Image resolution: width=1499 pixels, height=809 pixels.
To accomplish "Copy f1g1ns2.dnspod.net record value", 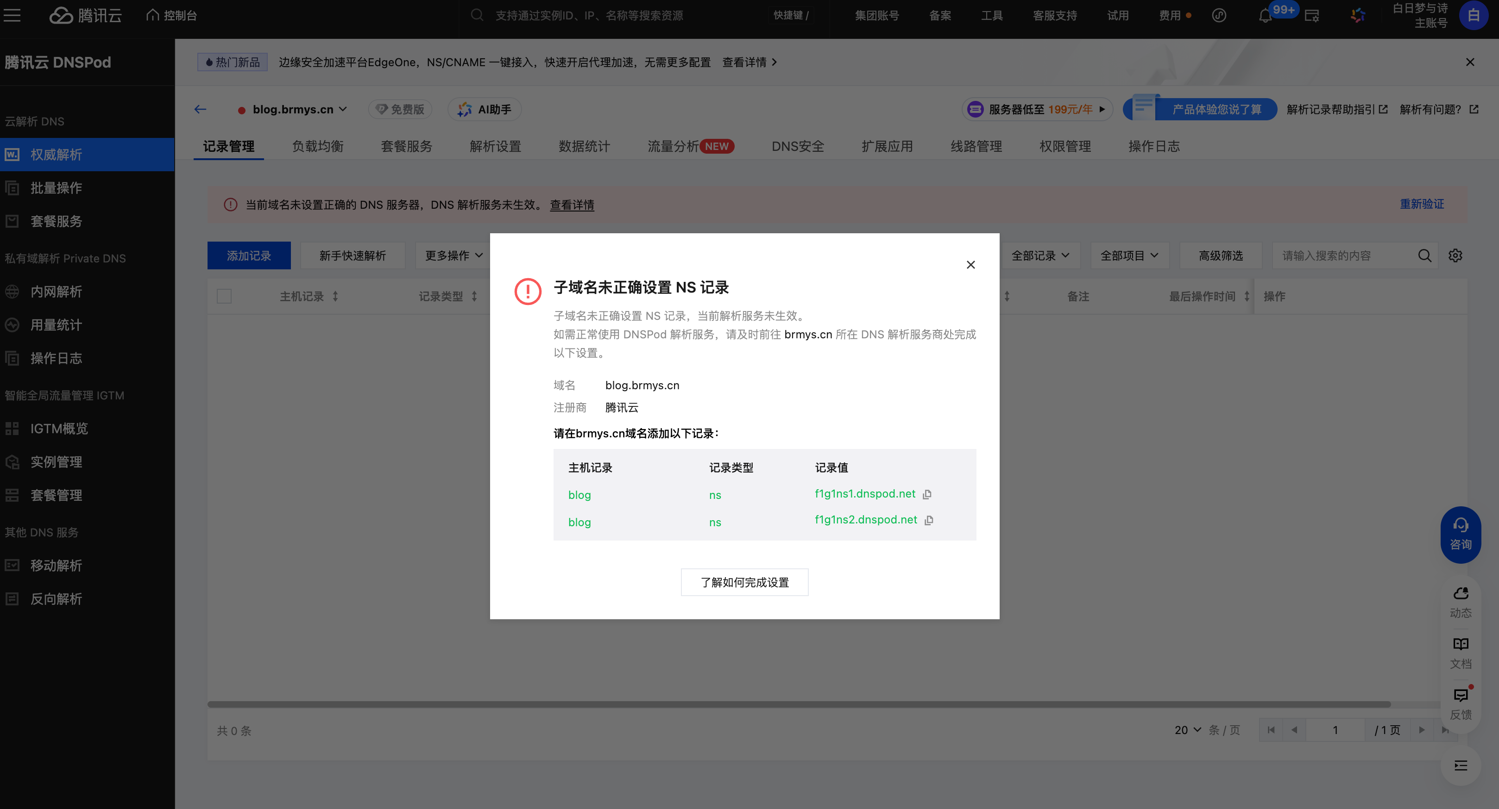I will tap(929, 520).
